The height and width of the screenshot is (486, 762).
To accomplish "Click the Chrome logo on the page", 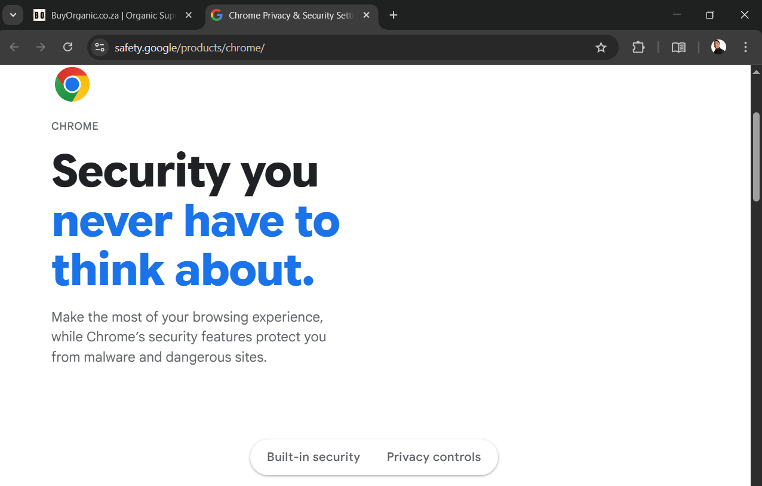I will point(72,84).
